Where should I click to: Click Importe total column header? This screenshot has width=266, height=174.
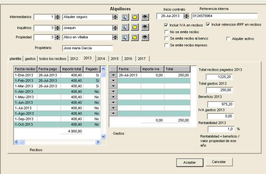(72, 69)
